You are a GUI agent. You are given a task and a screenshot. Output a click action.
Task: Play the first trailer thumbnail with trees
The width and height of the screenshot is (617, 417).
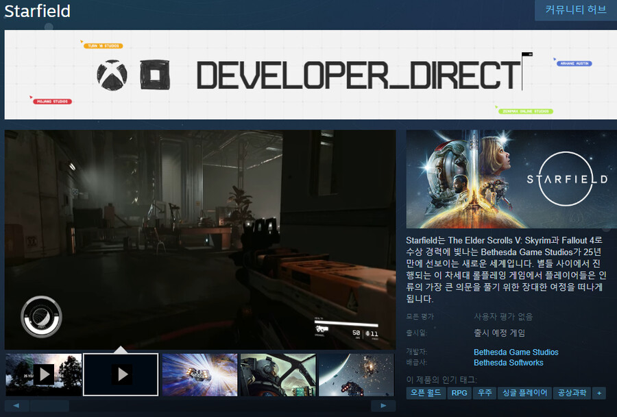[44, 374]
